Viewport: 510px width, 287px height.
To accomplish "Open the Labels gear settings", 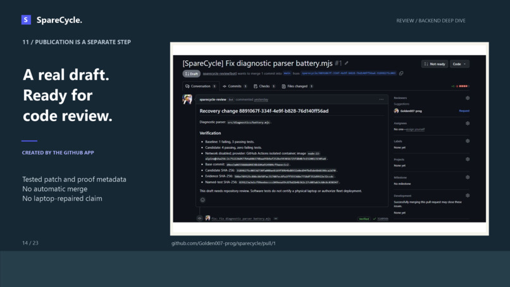I will pos(468,141).
